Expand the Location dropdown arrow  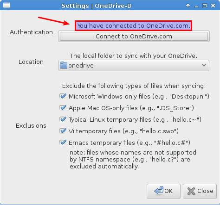point(204,65)
